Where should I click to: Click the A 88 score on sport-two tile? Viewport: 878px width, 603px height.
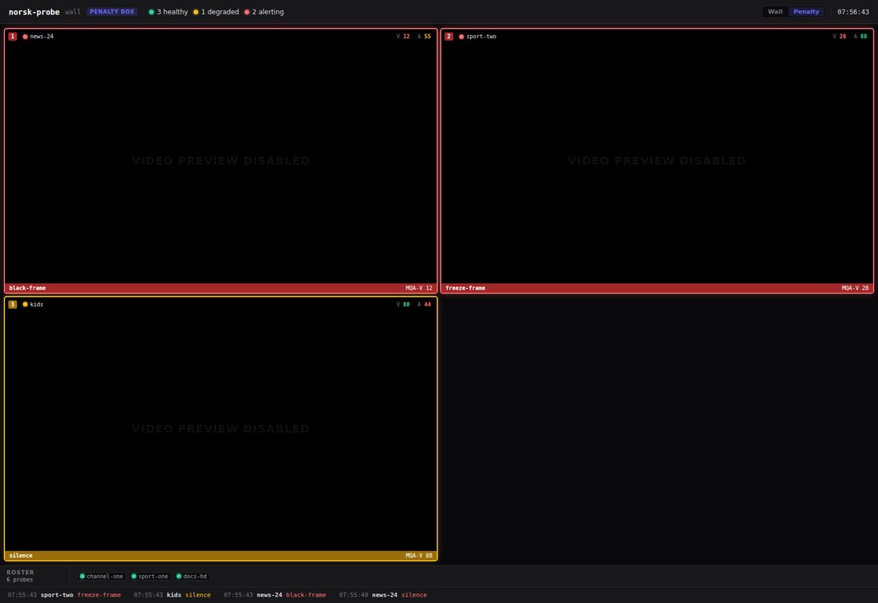(860, 37)
